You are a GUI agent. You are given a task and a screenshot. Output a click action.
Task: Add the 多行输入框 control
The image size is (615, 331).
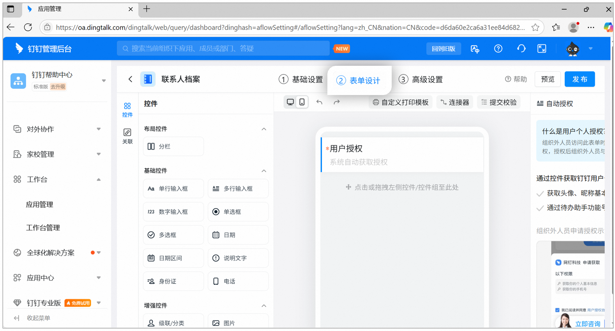click(x=238, y=188)
